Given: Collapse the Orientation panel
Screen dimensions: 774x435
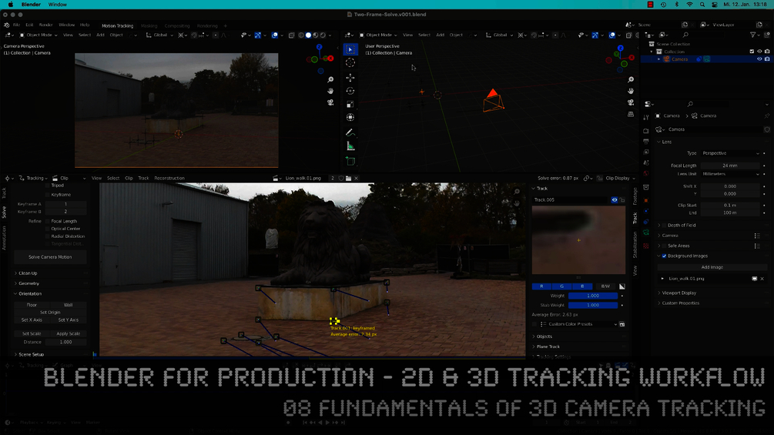Looking at the screenshot, I should 29,294.
